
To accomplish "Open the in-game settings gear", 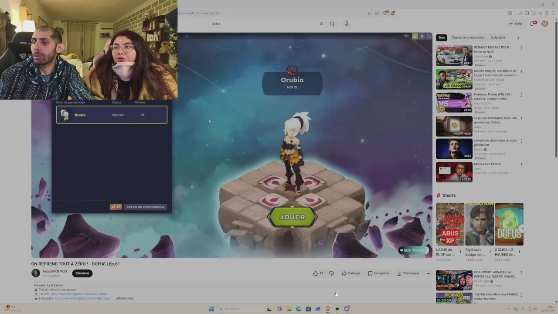I will tap(422, 37).
